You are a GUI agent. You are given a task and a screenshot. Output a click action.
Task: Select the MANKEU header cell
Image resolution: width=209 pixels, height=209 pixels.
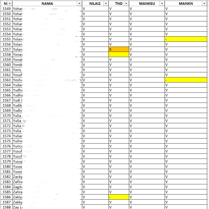(x=147, y=4)
